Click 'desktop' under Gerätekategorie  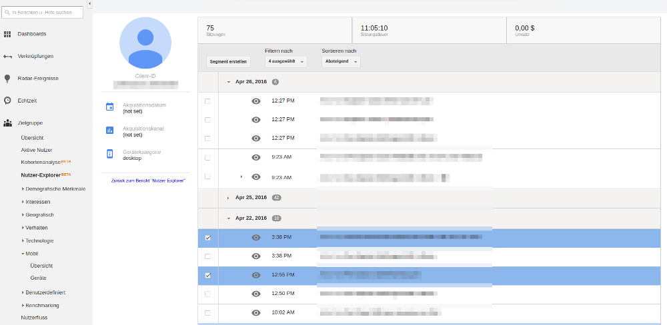(132, 159)
